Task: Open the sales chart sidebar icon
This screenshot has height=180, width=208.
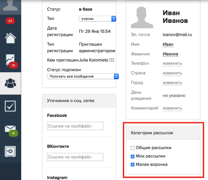Action: pyautogui.click(x=10, y=61)
